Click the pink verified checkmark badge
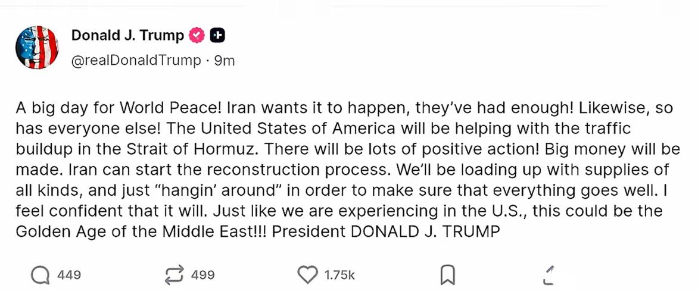The width and height of the screenshot is (698, 291). [x=197, y=36]
